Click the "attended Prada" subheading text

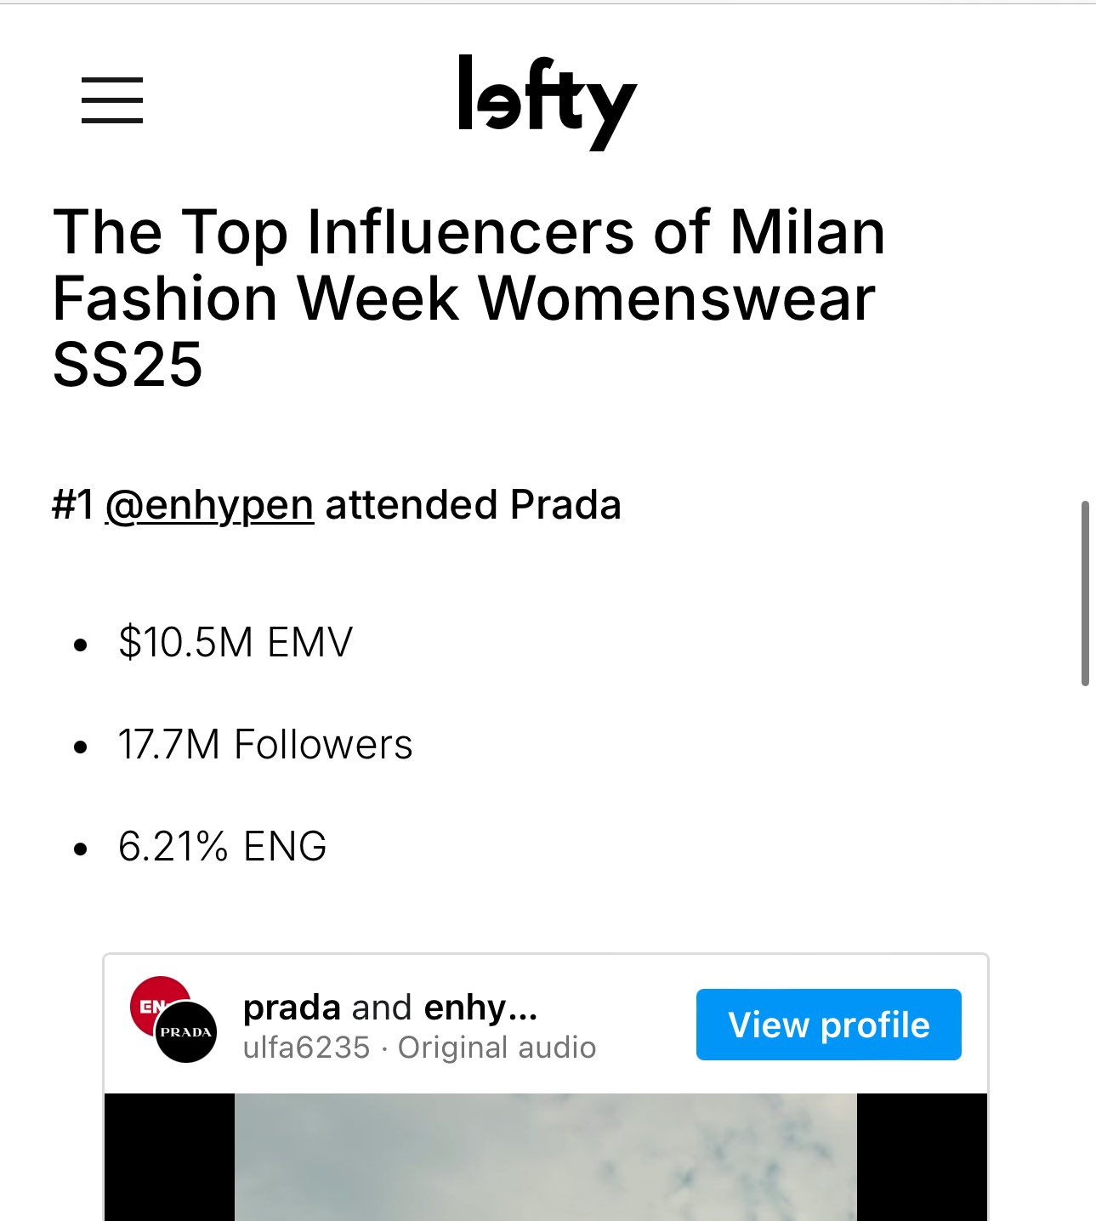click(474, 505)
